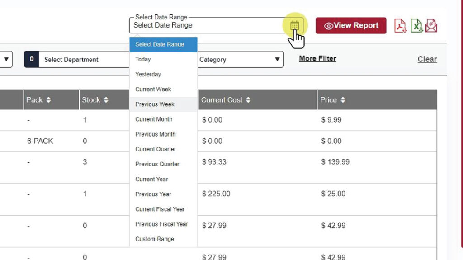
Task: Select Previous Week option
Action: (x=155, y=104)
